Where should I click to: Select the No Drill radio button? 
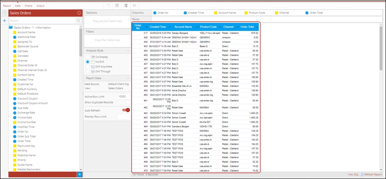87,62
